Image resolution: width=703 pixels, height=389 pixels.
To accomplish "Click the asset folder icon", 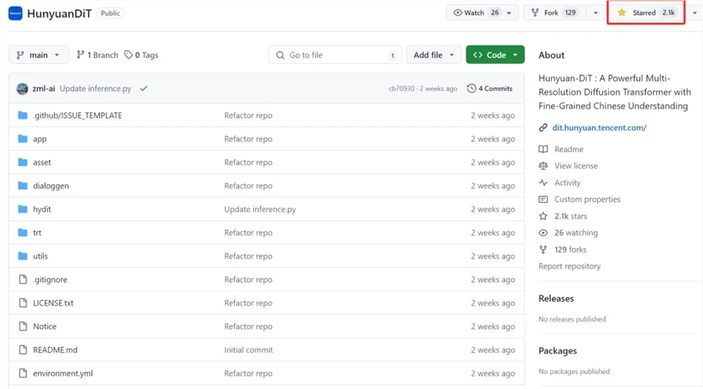I will click(x=22, y=162).
